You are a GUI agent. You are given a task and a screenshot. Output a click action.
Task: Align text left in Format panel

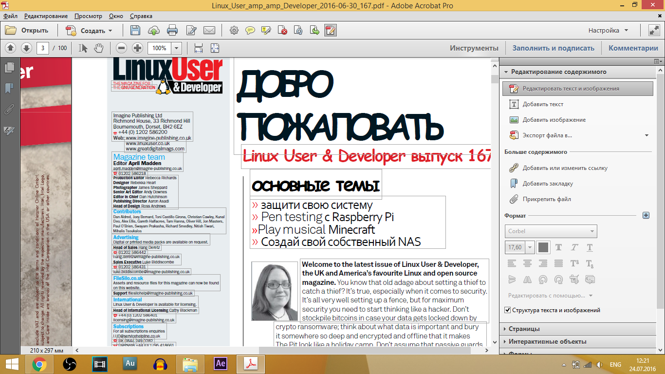pos(512,263)
